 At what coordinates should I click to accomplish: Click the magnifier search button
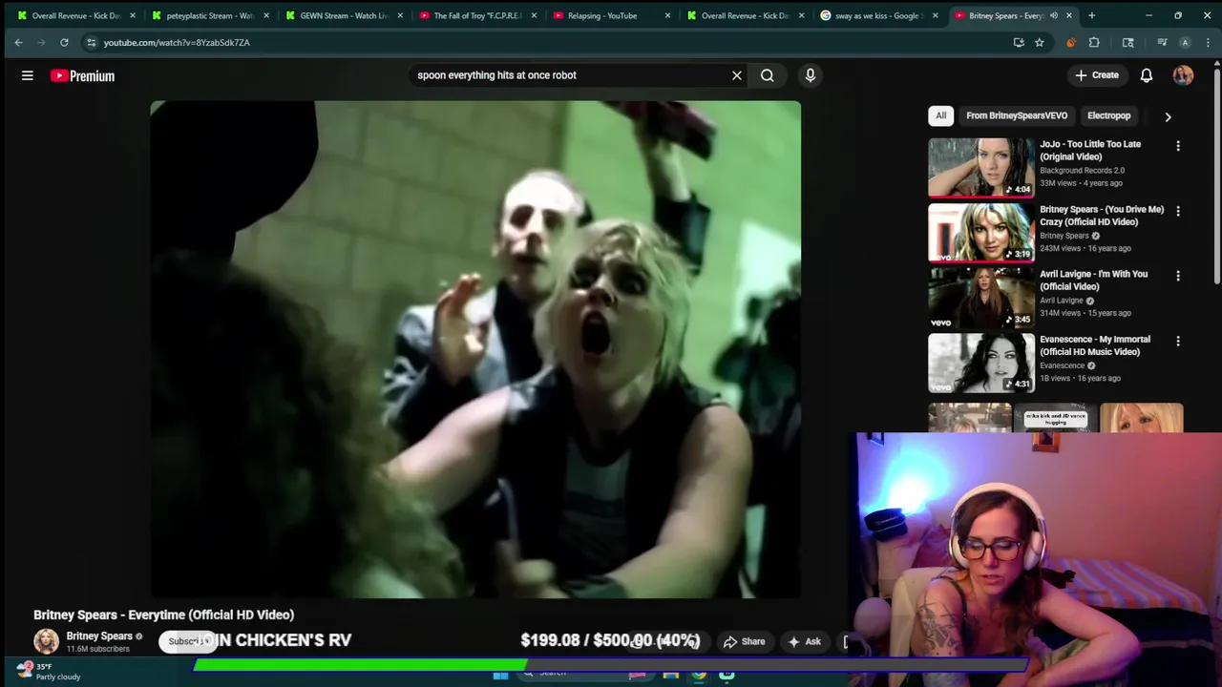click(x=768, y=75)
